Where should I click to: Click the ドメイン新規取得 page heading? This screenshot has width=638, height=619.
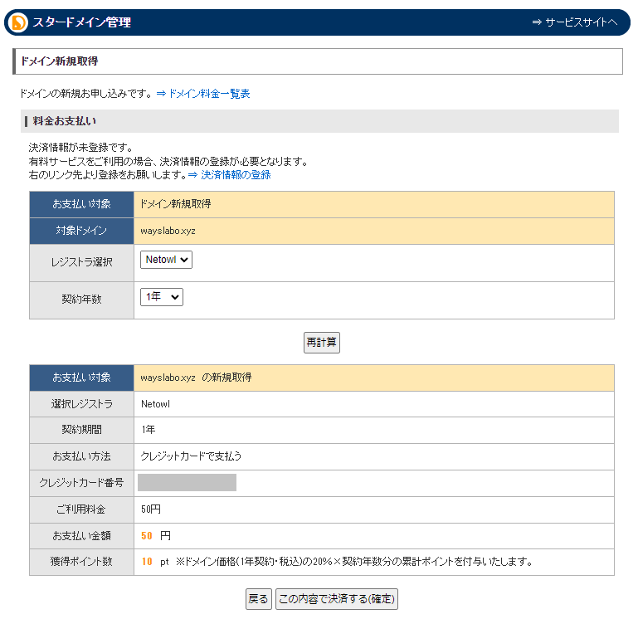(x=60, y=61)
